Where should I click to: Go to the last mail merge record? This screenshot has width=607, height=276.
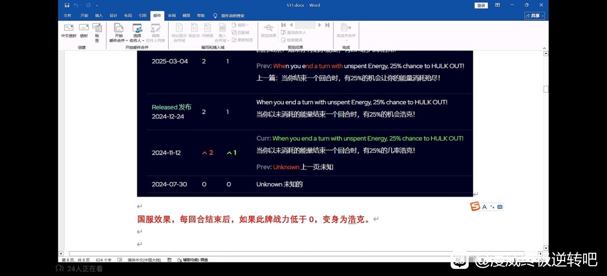[327, 25]
